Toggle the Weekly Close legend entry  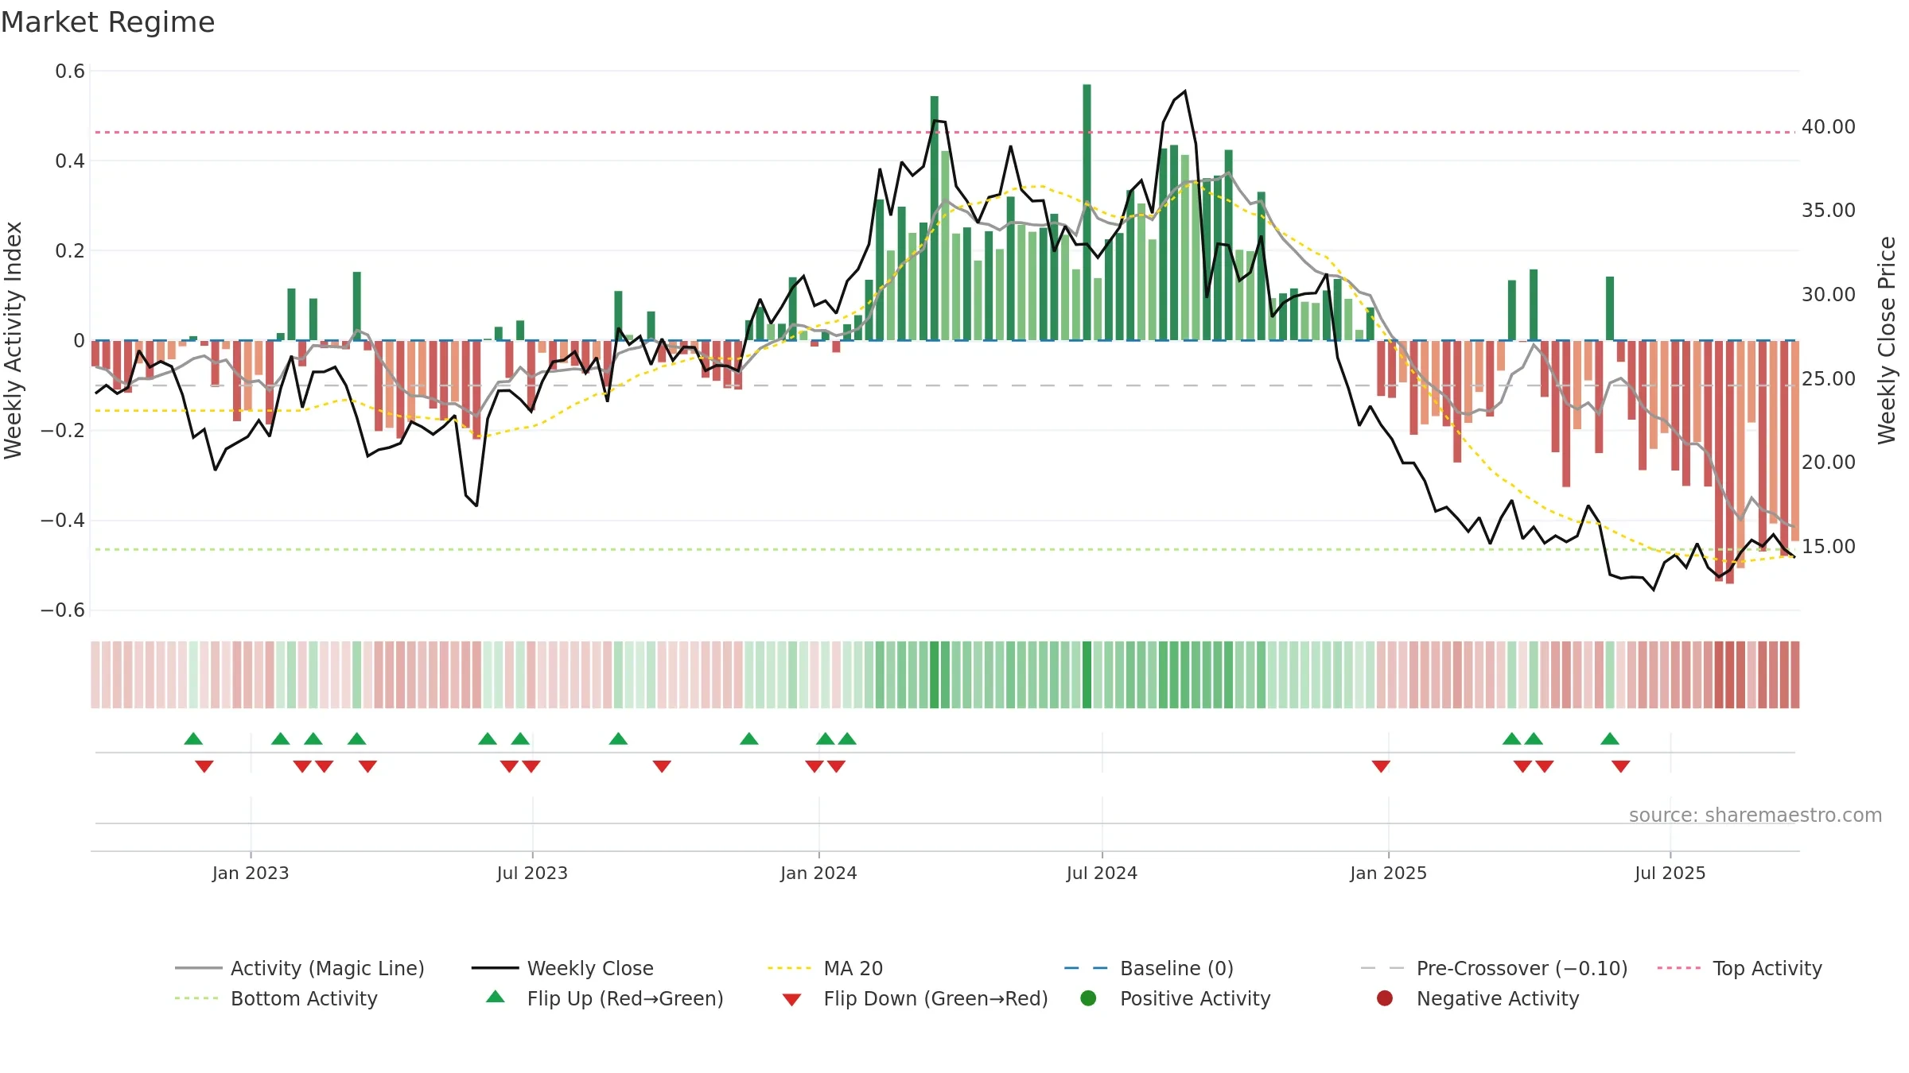pos(562,968)
